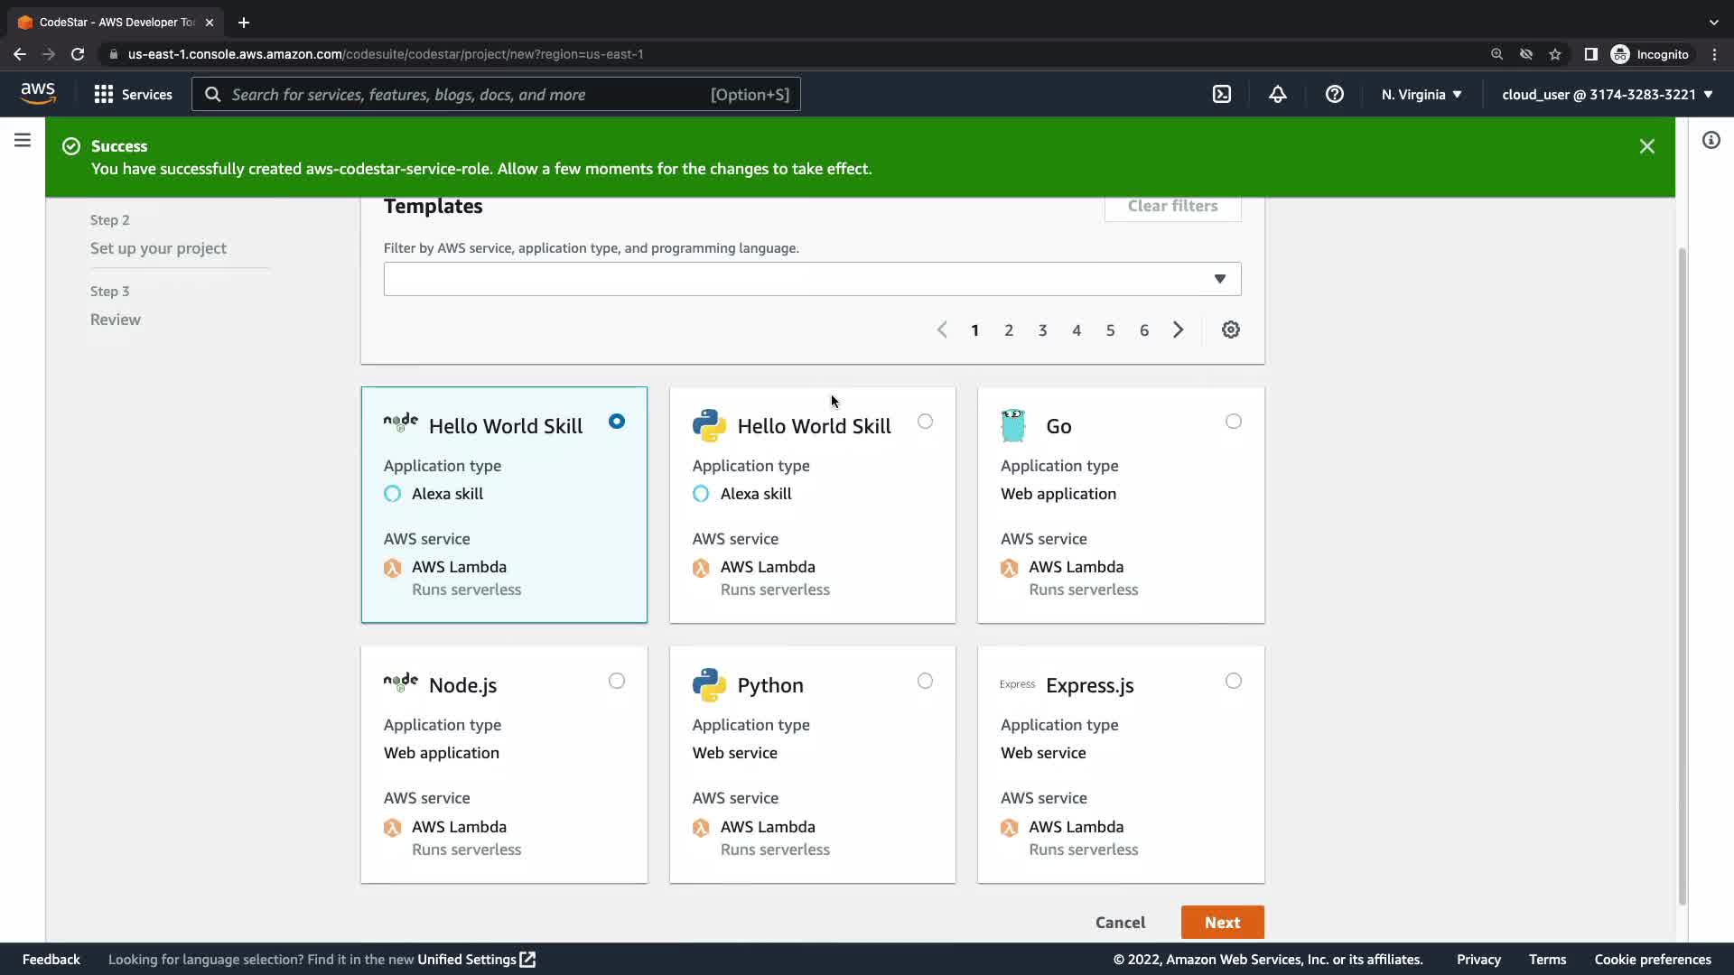This screenshot has width=1734, height=975.
Task: Open template preferences gear icon
Action: (x=1230, y=330)
